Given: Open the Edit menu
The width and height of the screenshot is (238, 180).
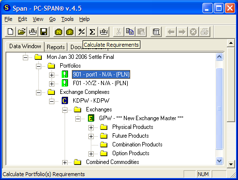Looking at the screenshot, I should click(x=22, y=19).
